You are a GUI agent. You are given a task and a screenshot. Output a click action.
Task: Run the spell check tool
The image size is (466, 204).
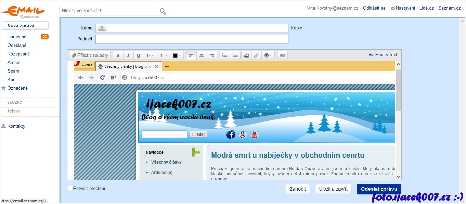(x=282, y=55)
